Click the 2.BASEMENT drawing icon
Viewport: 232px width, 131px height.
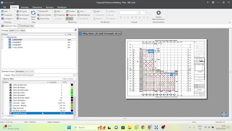(10, 42)
